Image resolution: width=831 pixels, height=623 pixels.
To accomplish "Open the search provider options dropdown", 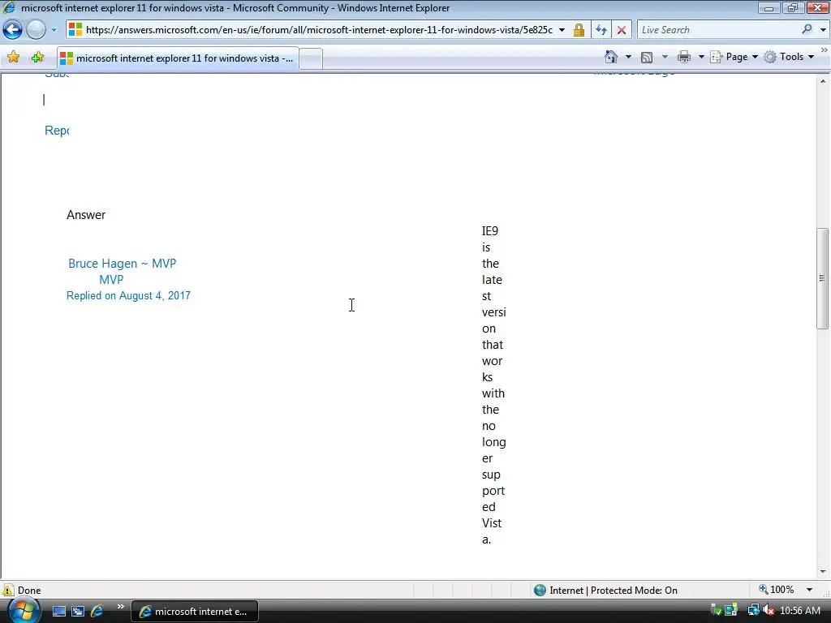I will (x=823, y=30).
